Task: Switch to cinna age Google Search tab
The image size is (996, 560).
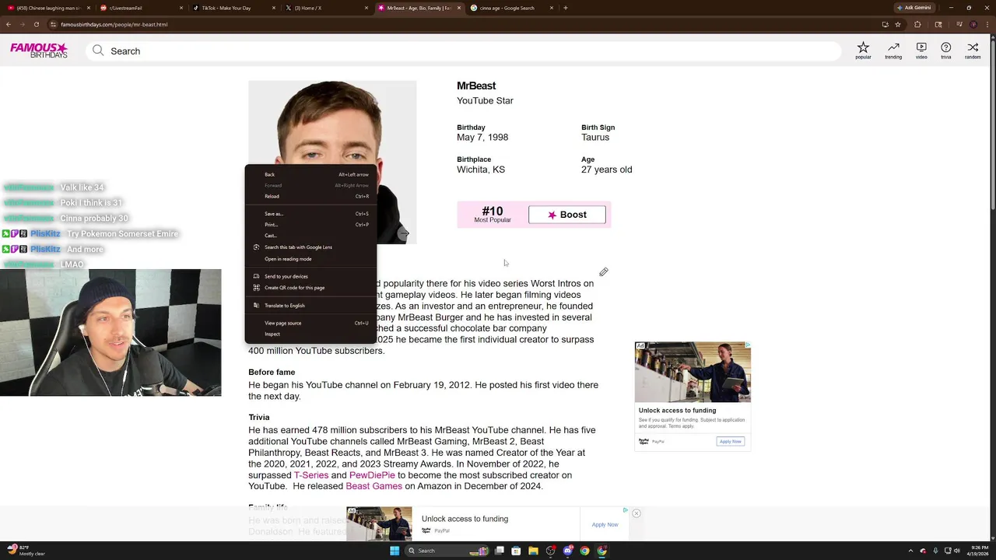Action: coord(512,8)
